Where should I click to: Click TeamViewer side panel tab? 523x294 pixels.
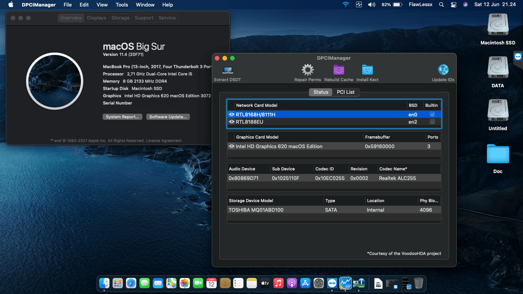click(x=518, y=57)
